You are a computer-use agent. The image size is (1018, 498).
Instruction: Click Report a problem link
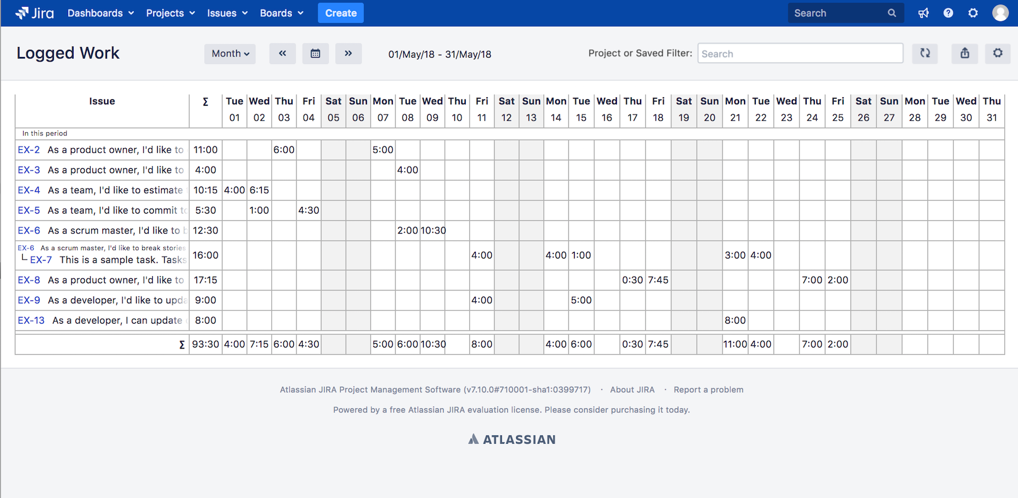[708, 390]
